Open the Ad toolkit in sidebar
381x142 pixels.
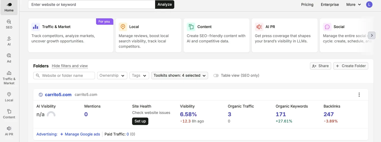pos(9,58)
